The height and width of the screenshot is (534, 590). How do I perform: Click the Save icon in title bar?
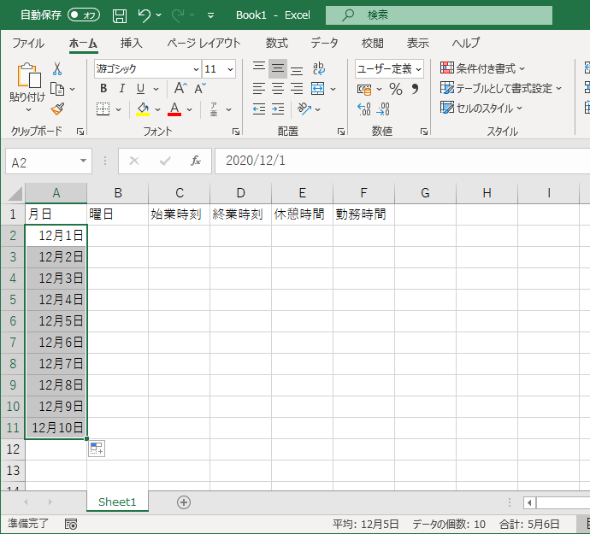click(120, 15)
